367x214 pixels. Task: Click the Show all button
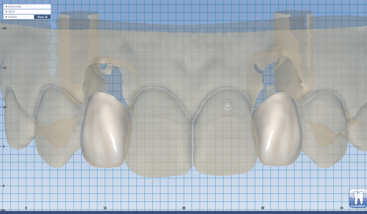pyautogui.click(x=42, y=17)
